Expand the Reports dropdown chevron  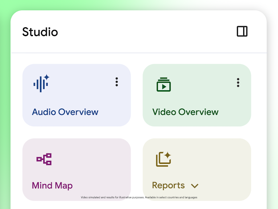[x=195, y=186]
